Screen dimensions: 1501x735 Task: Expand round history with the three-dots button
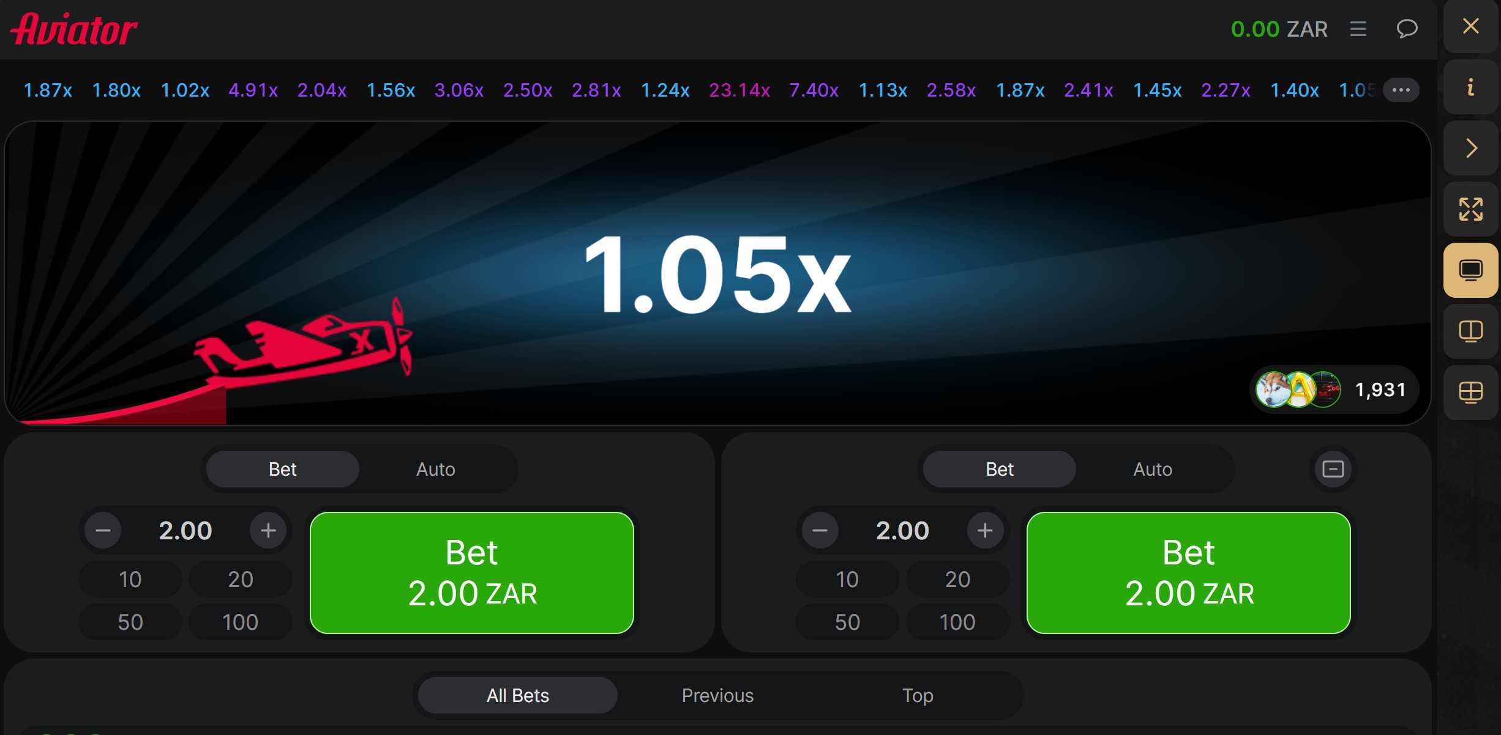coord(1401,90)
